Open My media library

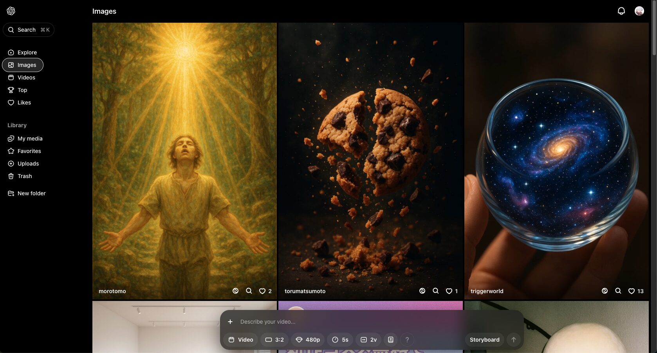25,139
